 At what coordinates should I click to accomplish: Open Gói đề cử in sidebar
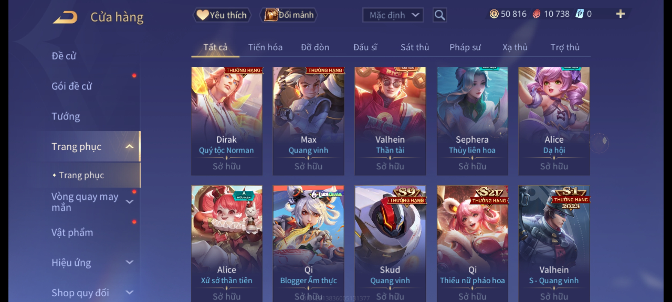tap(72, 86)
